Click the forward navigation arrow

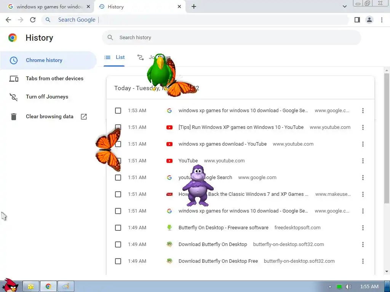(x=21, y=20)
